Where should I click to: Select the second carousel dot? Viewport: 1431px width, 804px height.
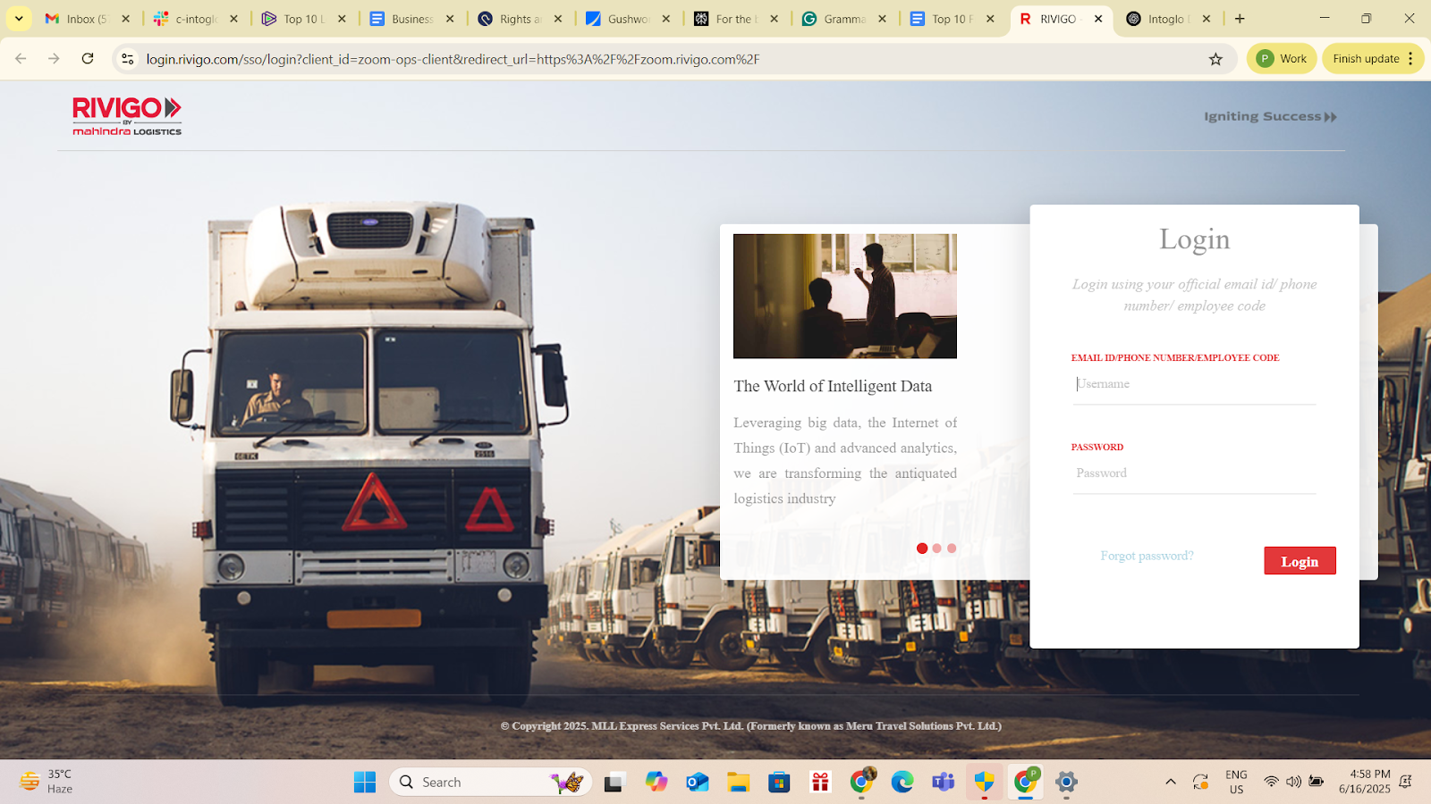coord(936,549)
